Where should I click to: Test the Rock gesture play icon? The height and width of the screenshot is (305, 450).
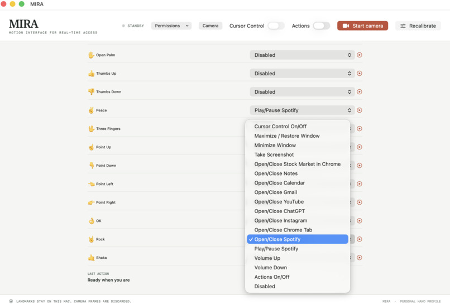tap(360, 239)
